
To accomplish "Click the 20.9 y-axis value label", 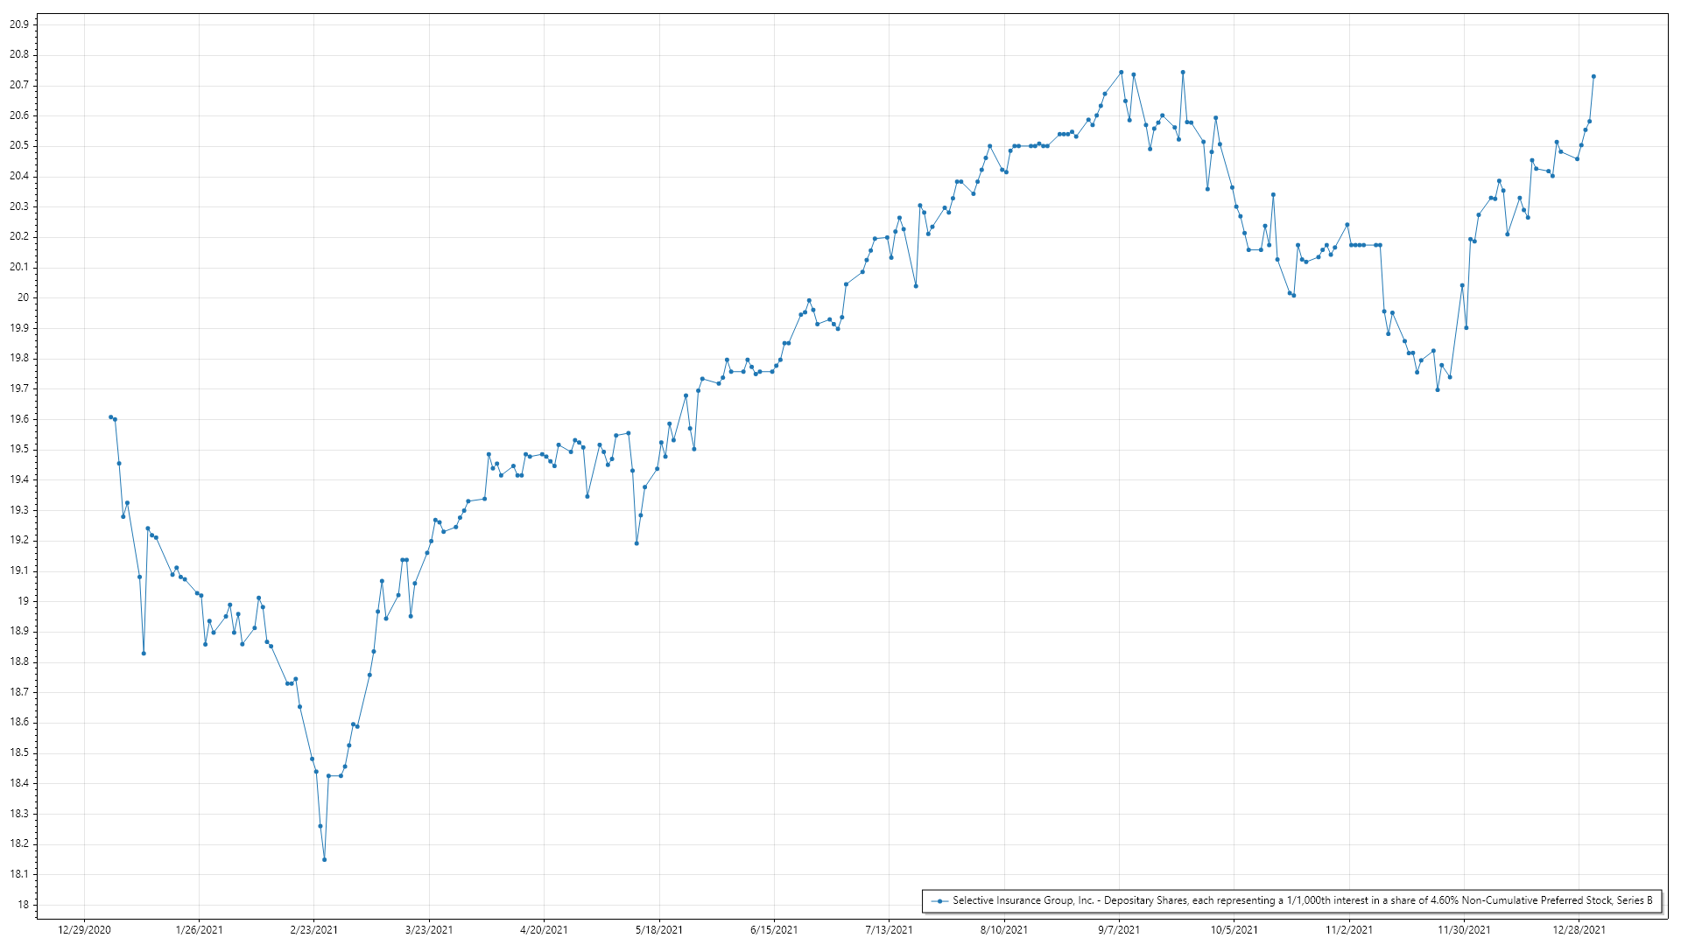I will 19,24.
